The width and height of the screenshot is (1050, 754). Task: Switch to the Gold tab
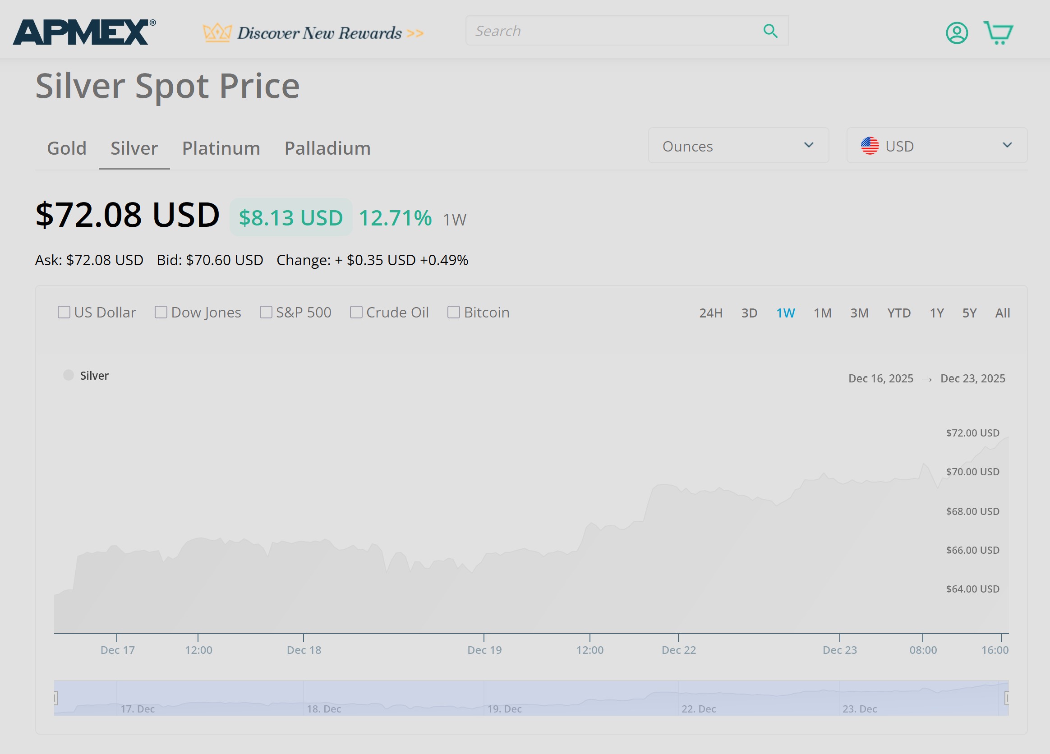(x=67, y=148)
